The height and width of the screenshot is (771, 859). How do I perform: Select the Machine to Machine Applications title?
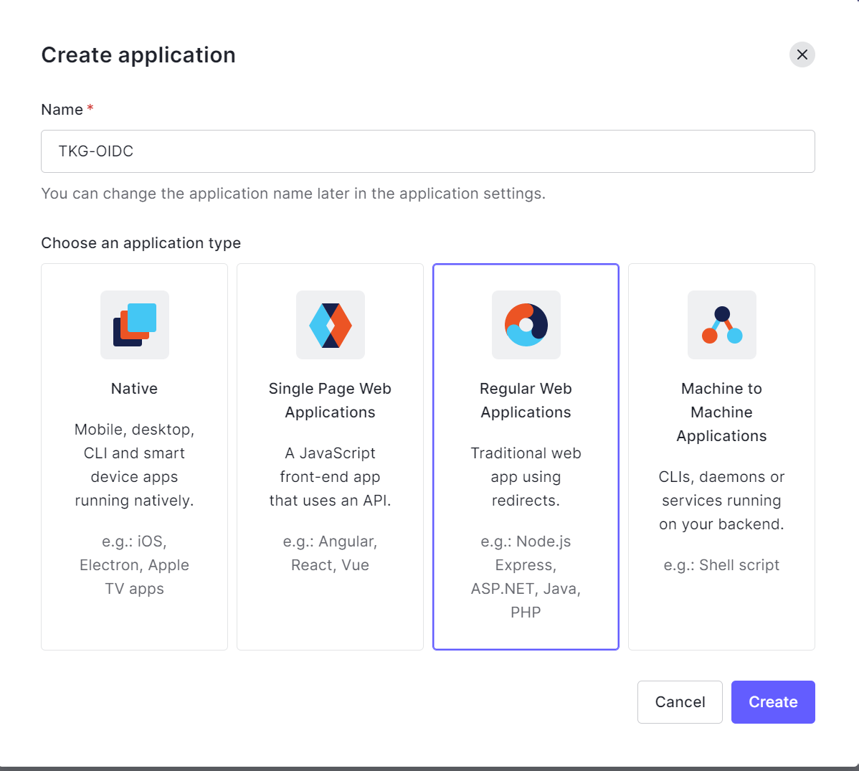pyautogui.click(x=722, y=412)
